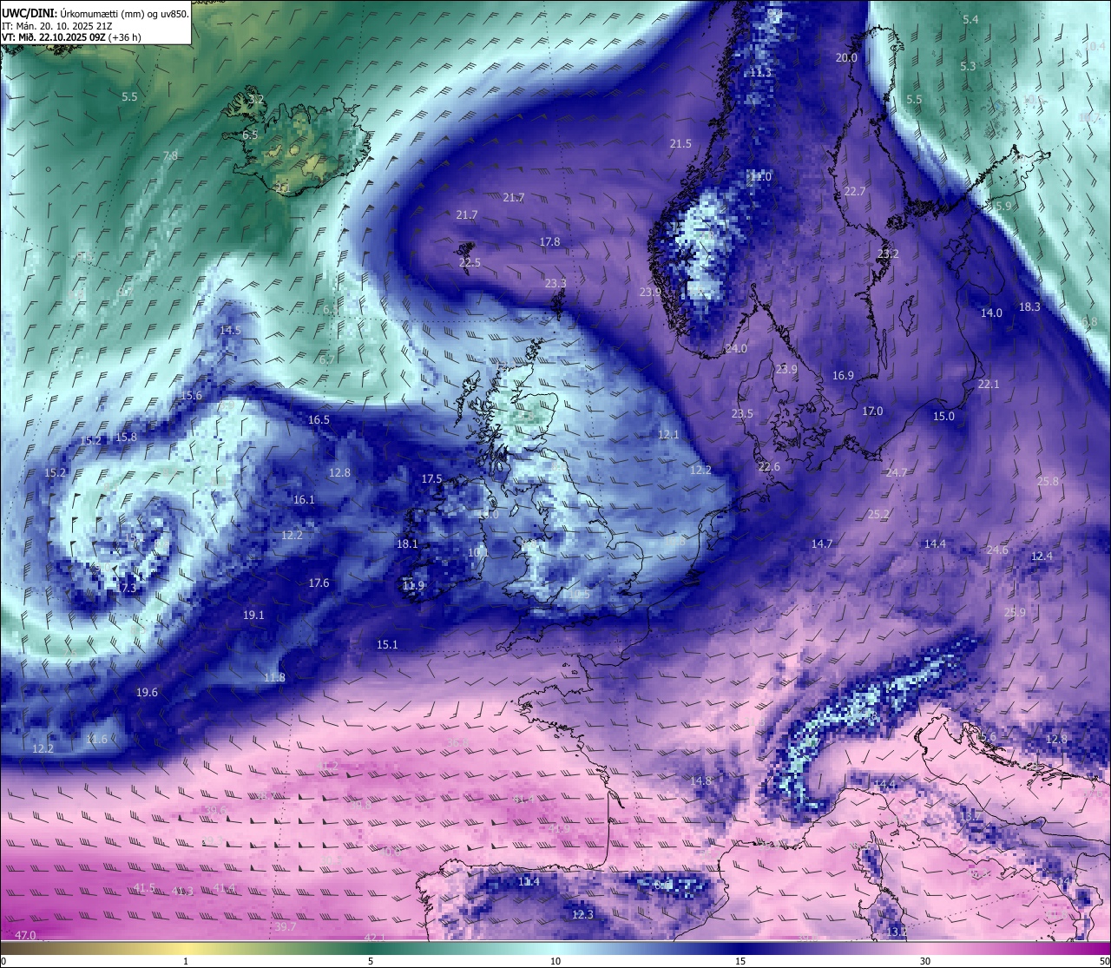This screenshot has width=1111, height=968.
Task: Click the map value 5.4
Action: tap(970, 20)
